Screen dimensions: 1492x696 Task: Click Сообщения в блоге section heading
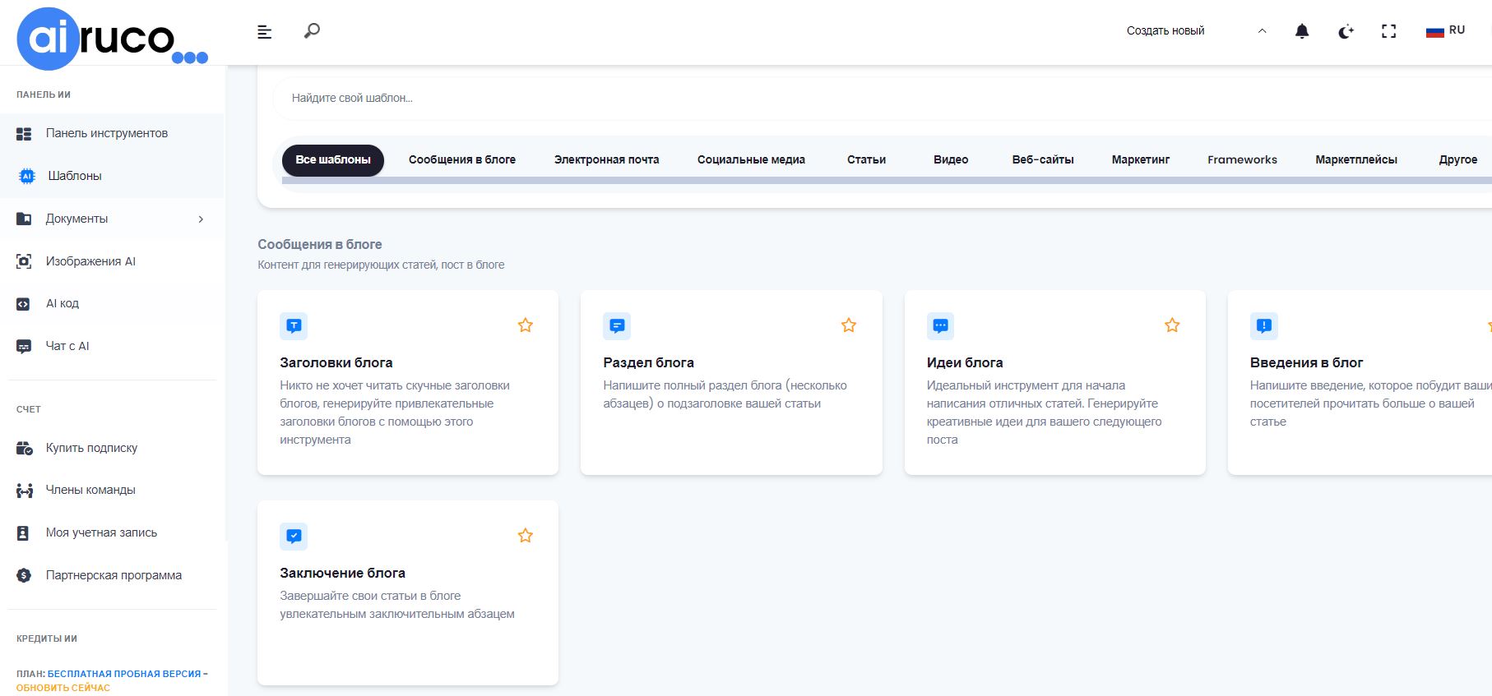pos(320,244)
